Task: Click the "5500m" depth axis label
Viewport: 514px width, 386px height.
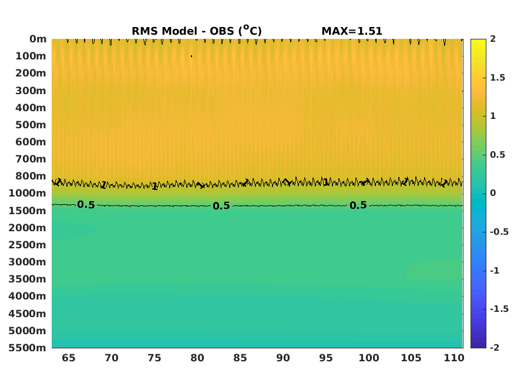Action: pyautogui.click(x=28, y=348)
